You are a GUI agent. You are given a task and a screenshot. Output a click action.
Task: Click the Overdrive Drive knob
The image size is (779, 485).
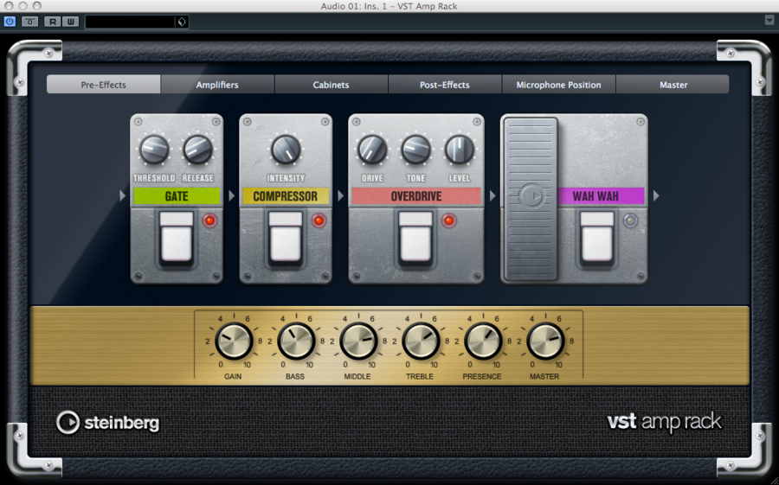372,150
